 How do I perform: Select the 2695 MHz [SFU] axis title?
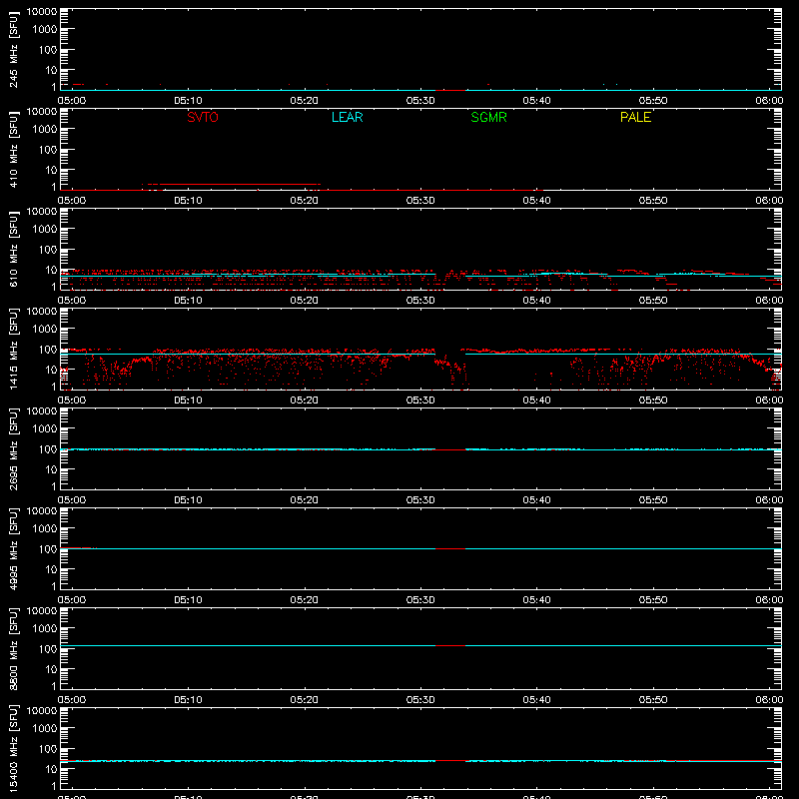[x=13, y=449]
